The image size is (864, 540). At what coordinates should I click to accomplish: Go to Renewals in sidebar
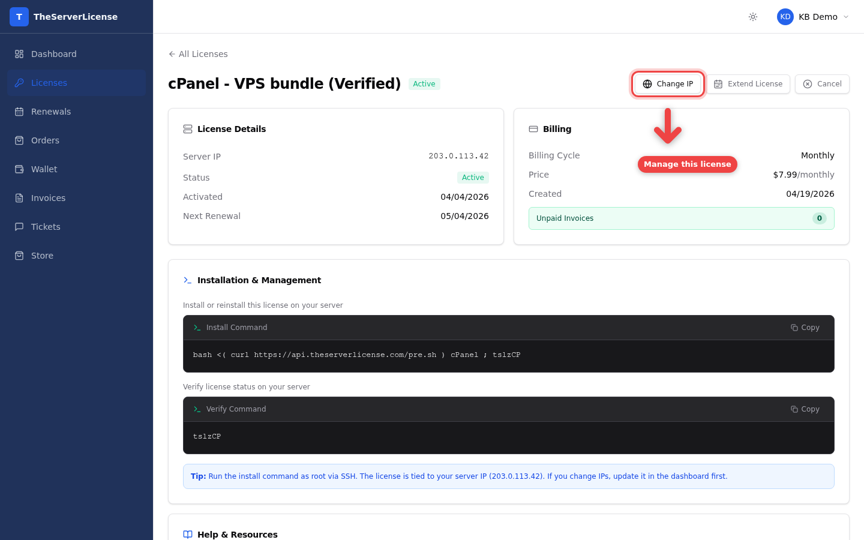click(76, 112)
